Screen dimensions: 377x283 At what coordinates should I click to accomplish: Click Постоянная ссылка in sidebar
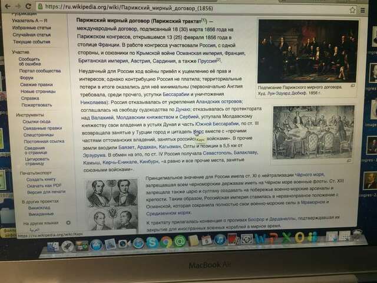tap(44, 141)
